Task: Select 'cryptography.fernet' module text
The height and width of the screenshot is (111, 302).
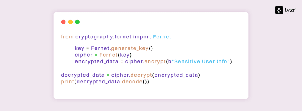Action: [104, 37]
